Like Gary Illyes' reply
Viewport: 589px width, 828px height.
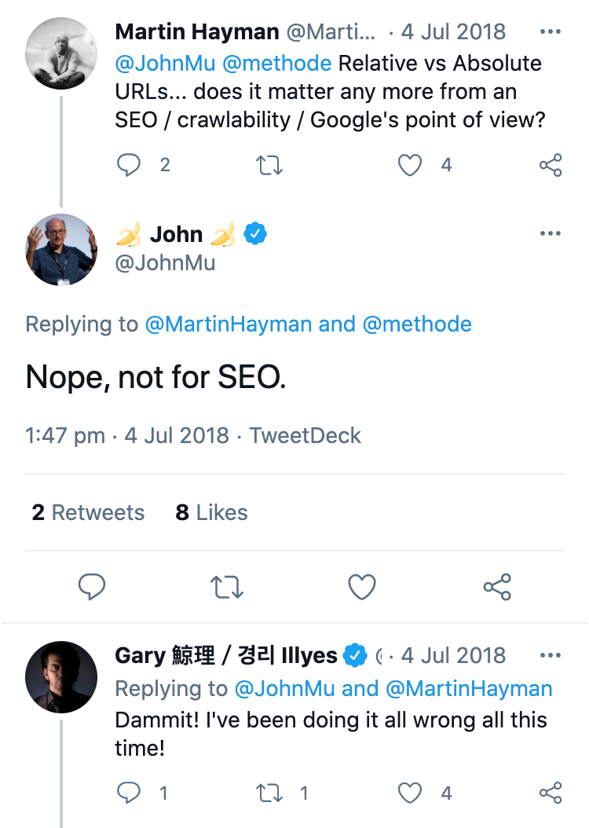pos(410,793)
